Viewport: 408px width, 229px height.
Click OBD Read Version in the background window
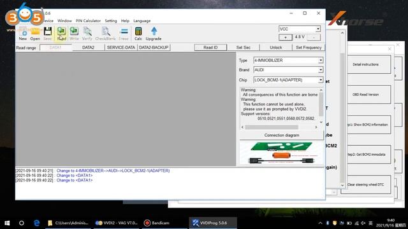pyautogui.click(x=365, y=95)
